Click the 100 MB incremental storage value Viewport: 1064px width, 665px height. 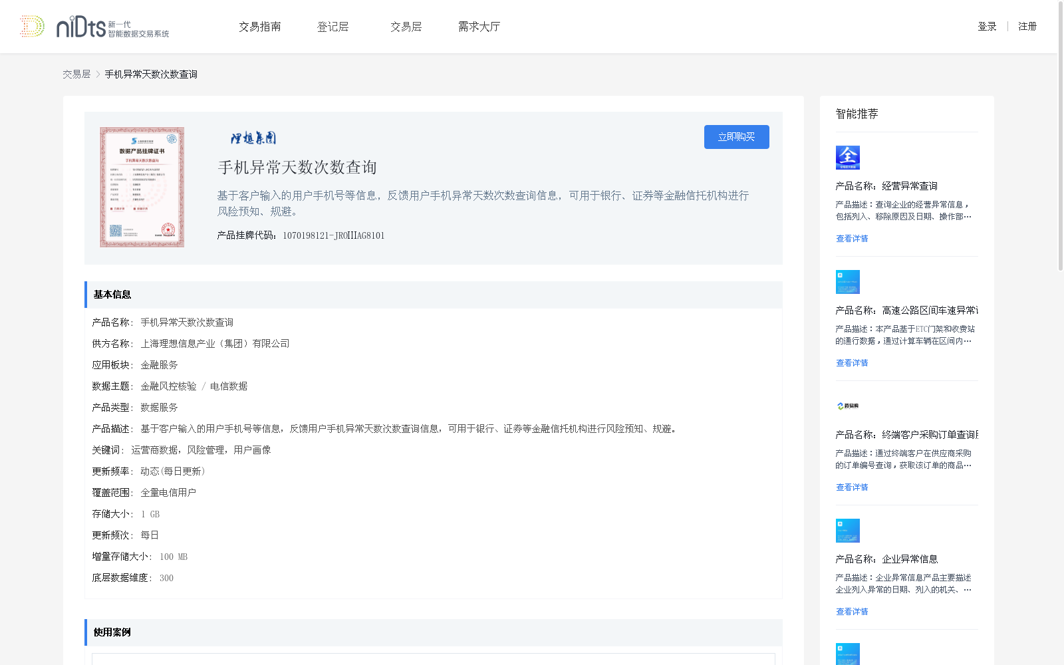tap(174, 557)
